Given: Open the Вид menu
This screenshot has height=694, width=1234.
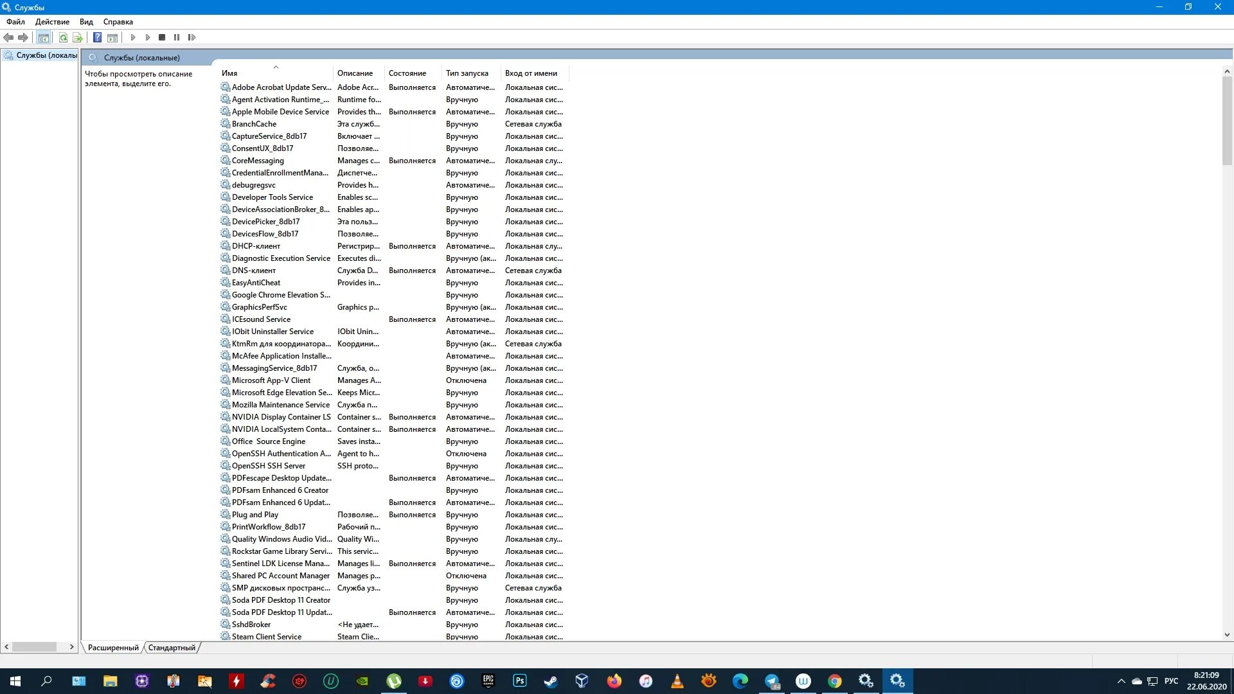Looking at the screenshot, I should coord(86,22).
